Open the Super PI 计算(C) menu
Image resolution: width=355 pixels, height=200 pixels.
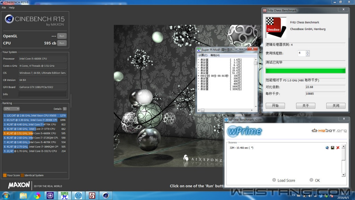point(202,55)
